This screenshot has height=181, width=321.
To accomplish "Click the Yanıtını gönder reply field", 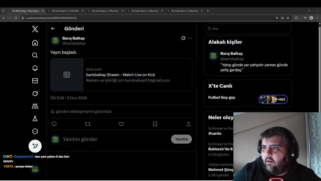I will click(115, 139).
